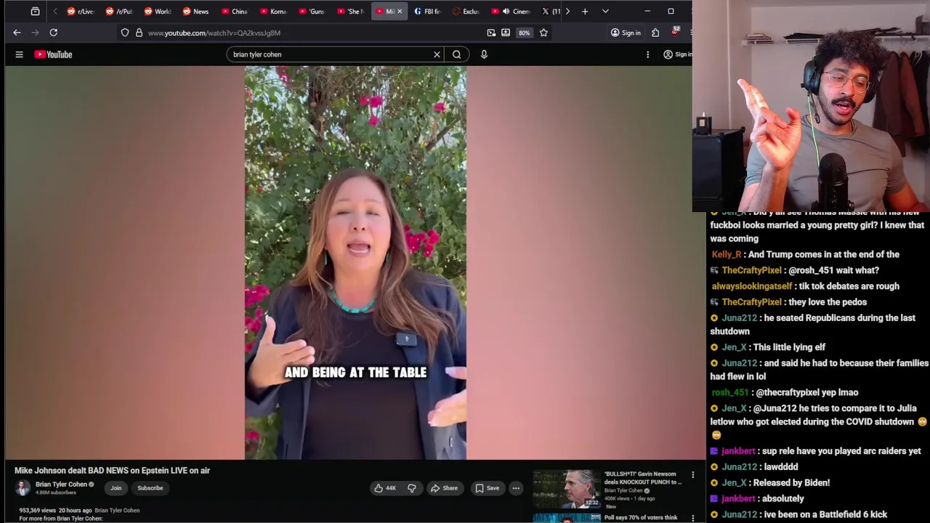Bookmark this page with the star icon

543,33
